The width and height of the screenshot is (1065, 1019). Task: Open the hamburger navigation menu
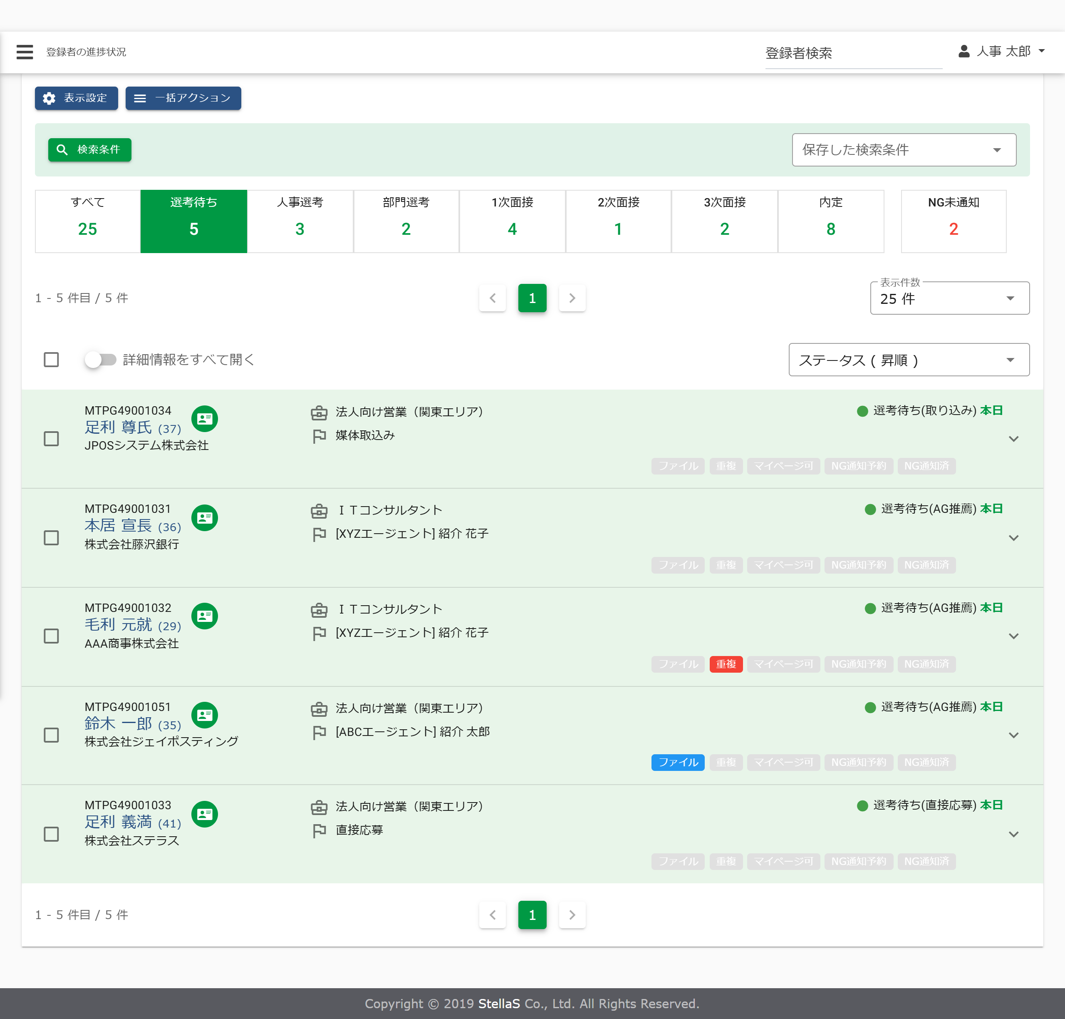(25, 52)
